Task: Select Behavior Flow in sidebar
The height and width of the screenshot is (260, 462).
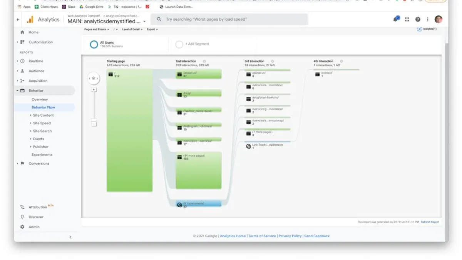Action: tap(43, 107)
